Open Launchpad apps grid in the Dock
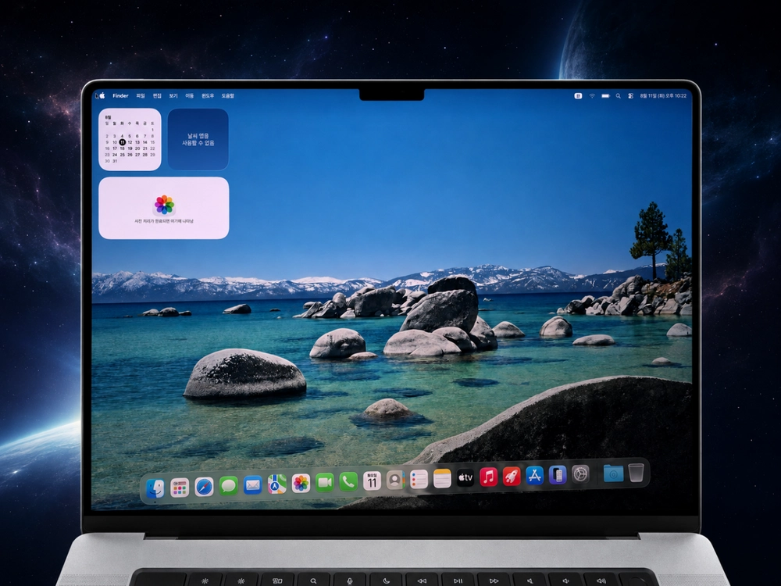781x586 pixels. tap(180, 488)
